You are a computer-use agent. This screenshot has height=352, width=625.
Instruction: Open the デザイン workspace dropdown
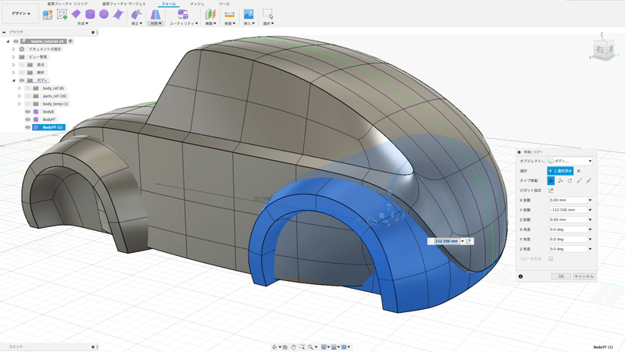[x=21, y=14]
